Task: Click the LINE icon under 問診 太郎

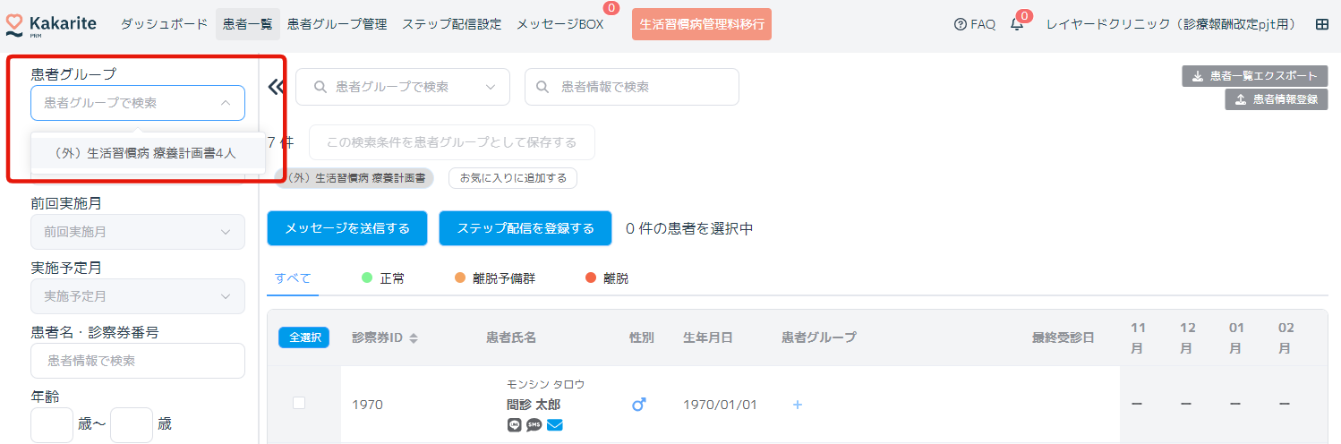Action: click(514, 425)
